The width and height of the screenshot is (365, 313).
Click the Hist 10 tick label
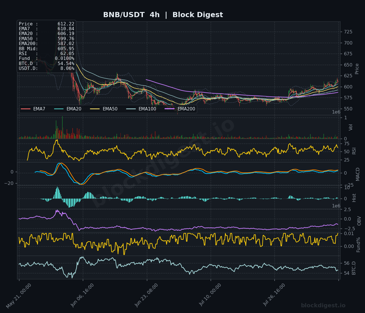click(x=347, y=188)
